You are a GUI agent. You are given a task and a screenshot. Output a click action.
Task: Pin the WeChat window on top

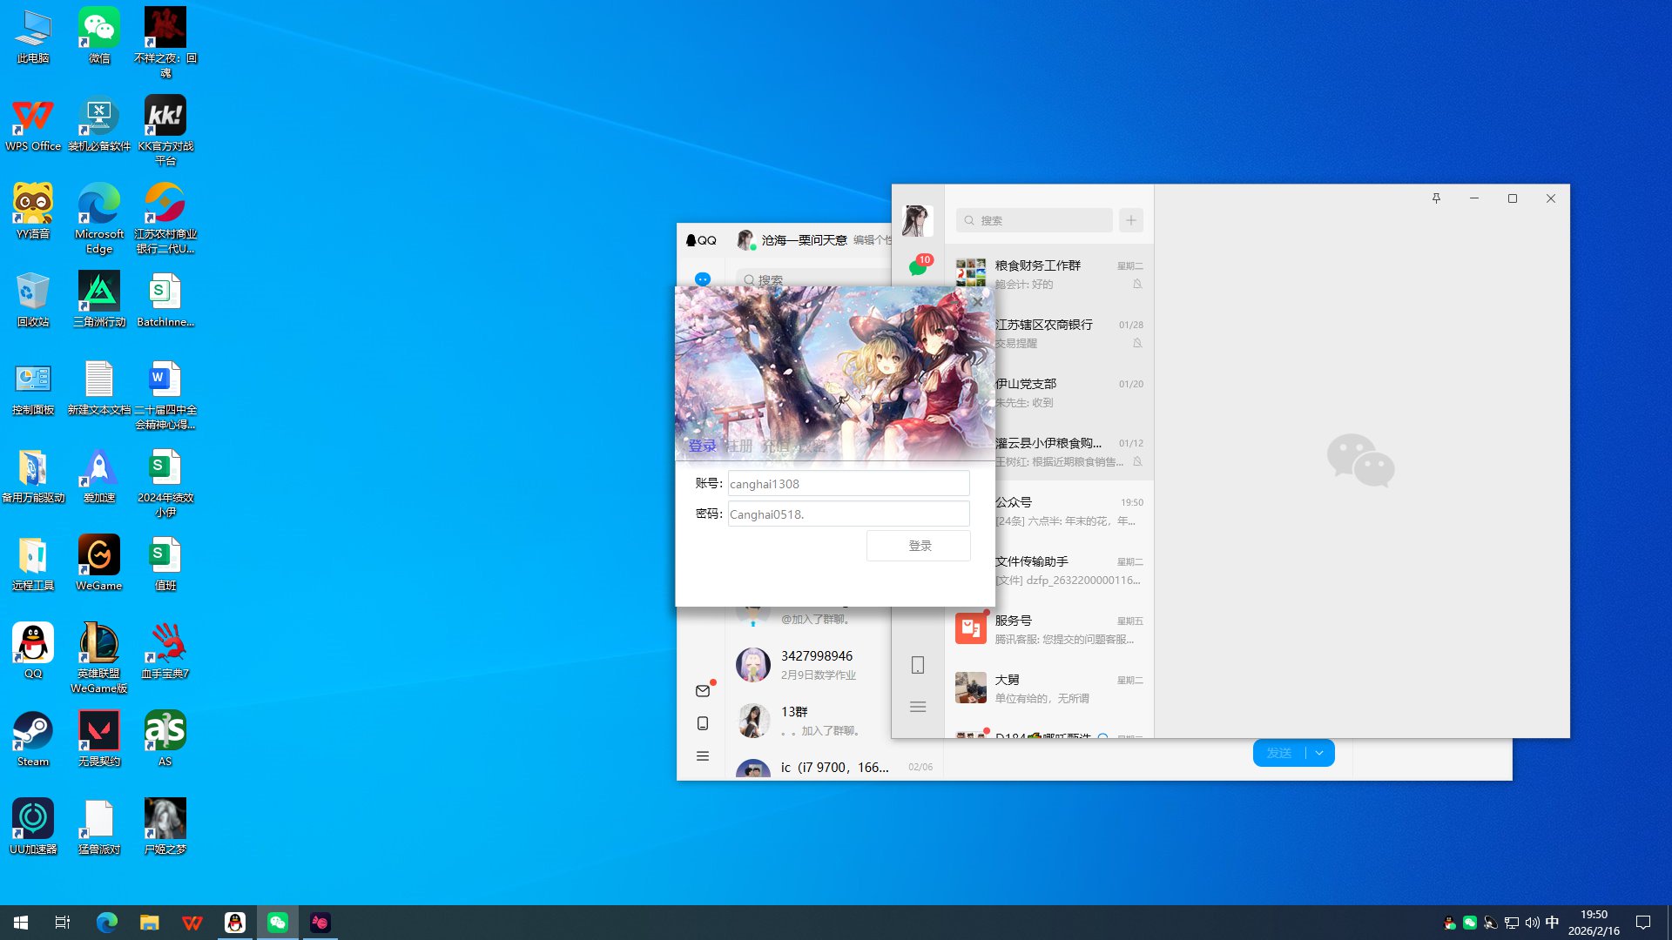tap(1436, 198)
